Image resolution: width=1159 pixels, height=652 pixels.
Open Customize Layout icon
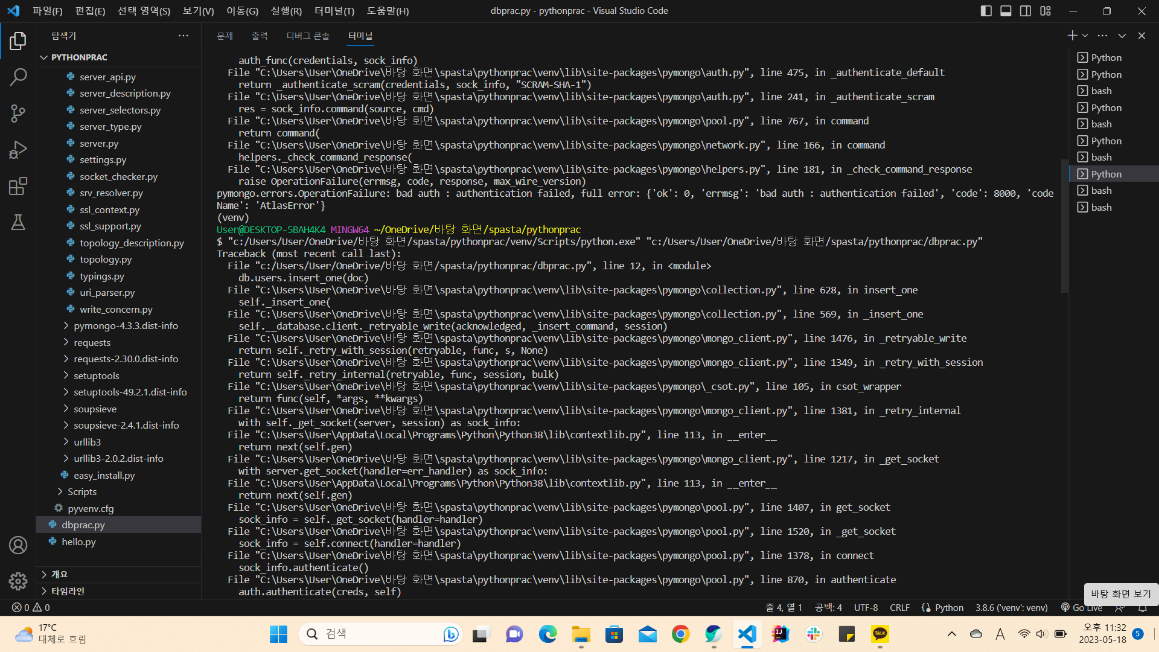click(1046, 11)
